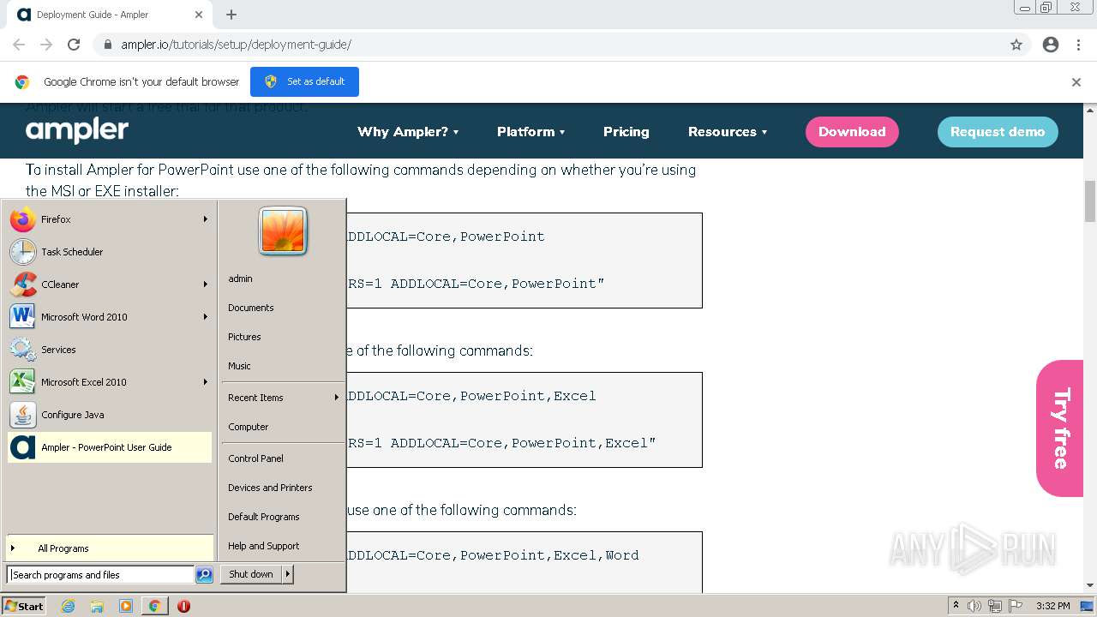Click the Start button
Viewport: 1097px width, 617px height.
click(x=24, y=606)
